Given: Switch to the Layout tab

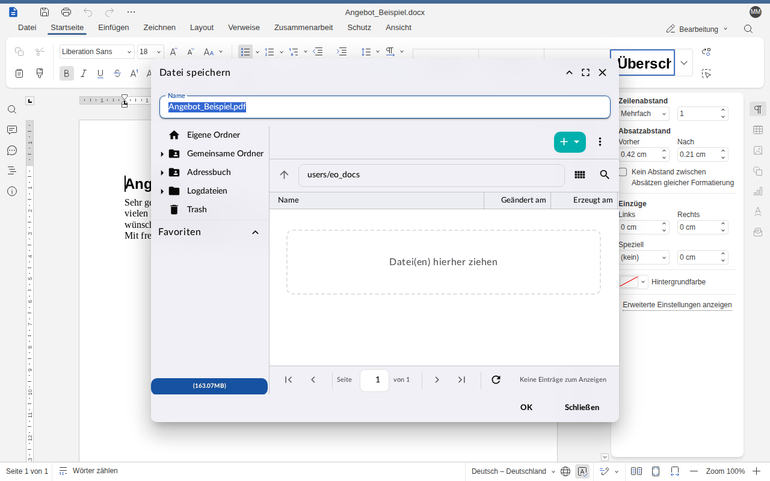Looking at the screenshot, I should [x=202, y=28].
